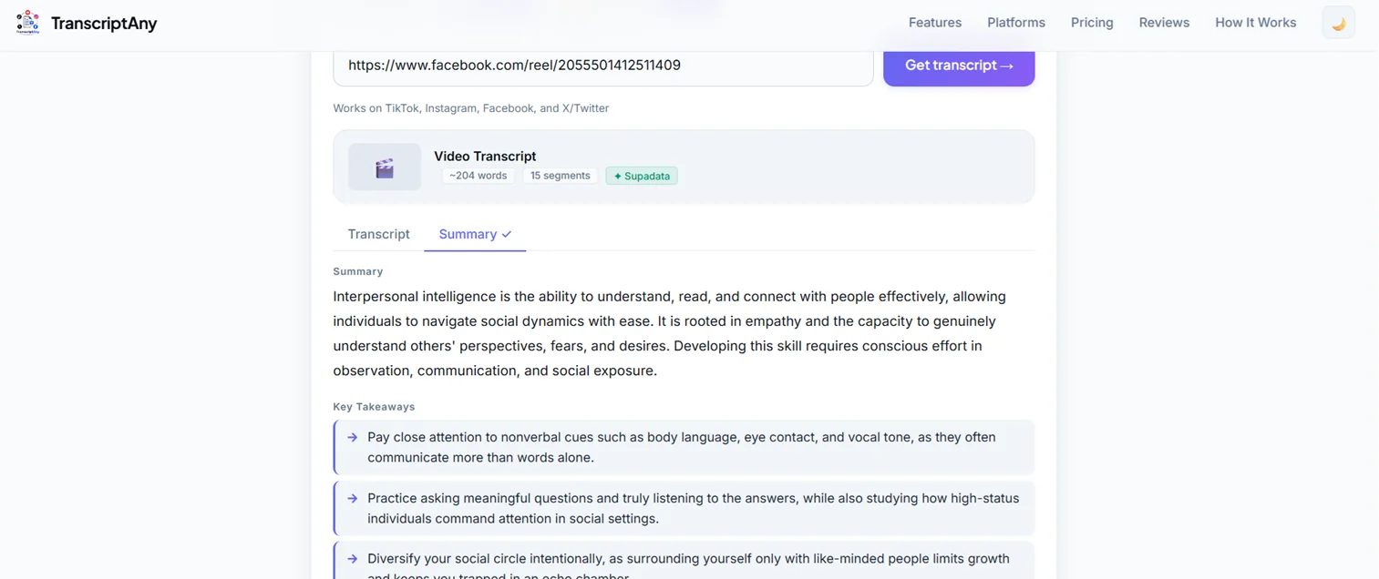The height and width of the screenshot is (579, 1379).
Task: Click the 15 segments badge
Action: pos(560,176)
